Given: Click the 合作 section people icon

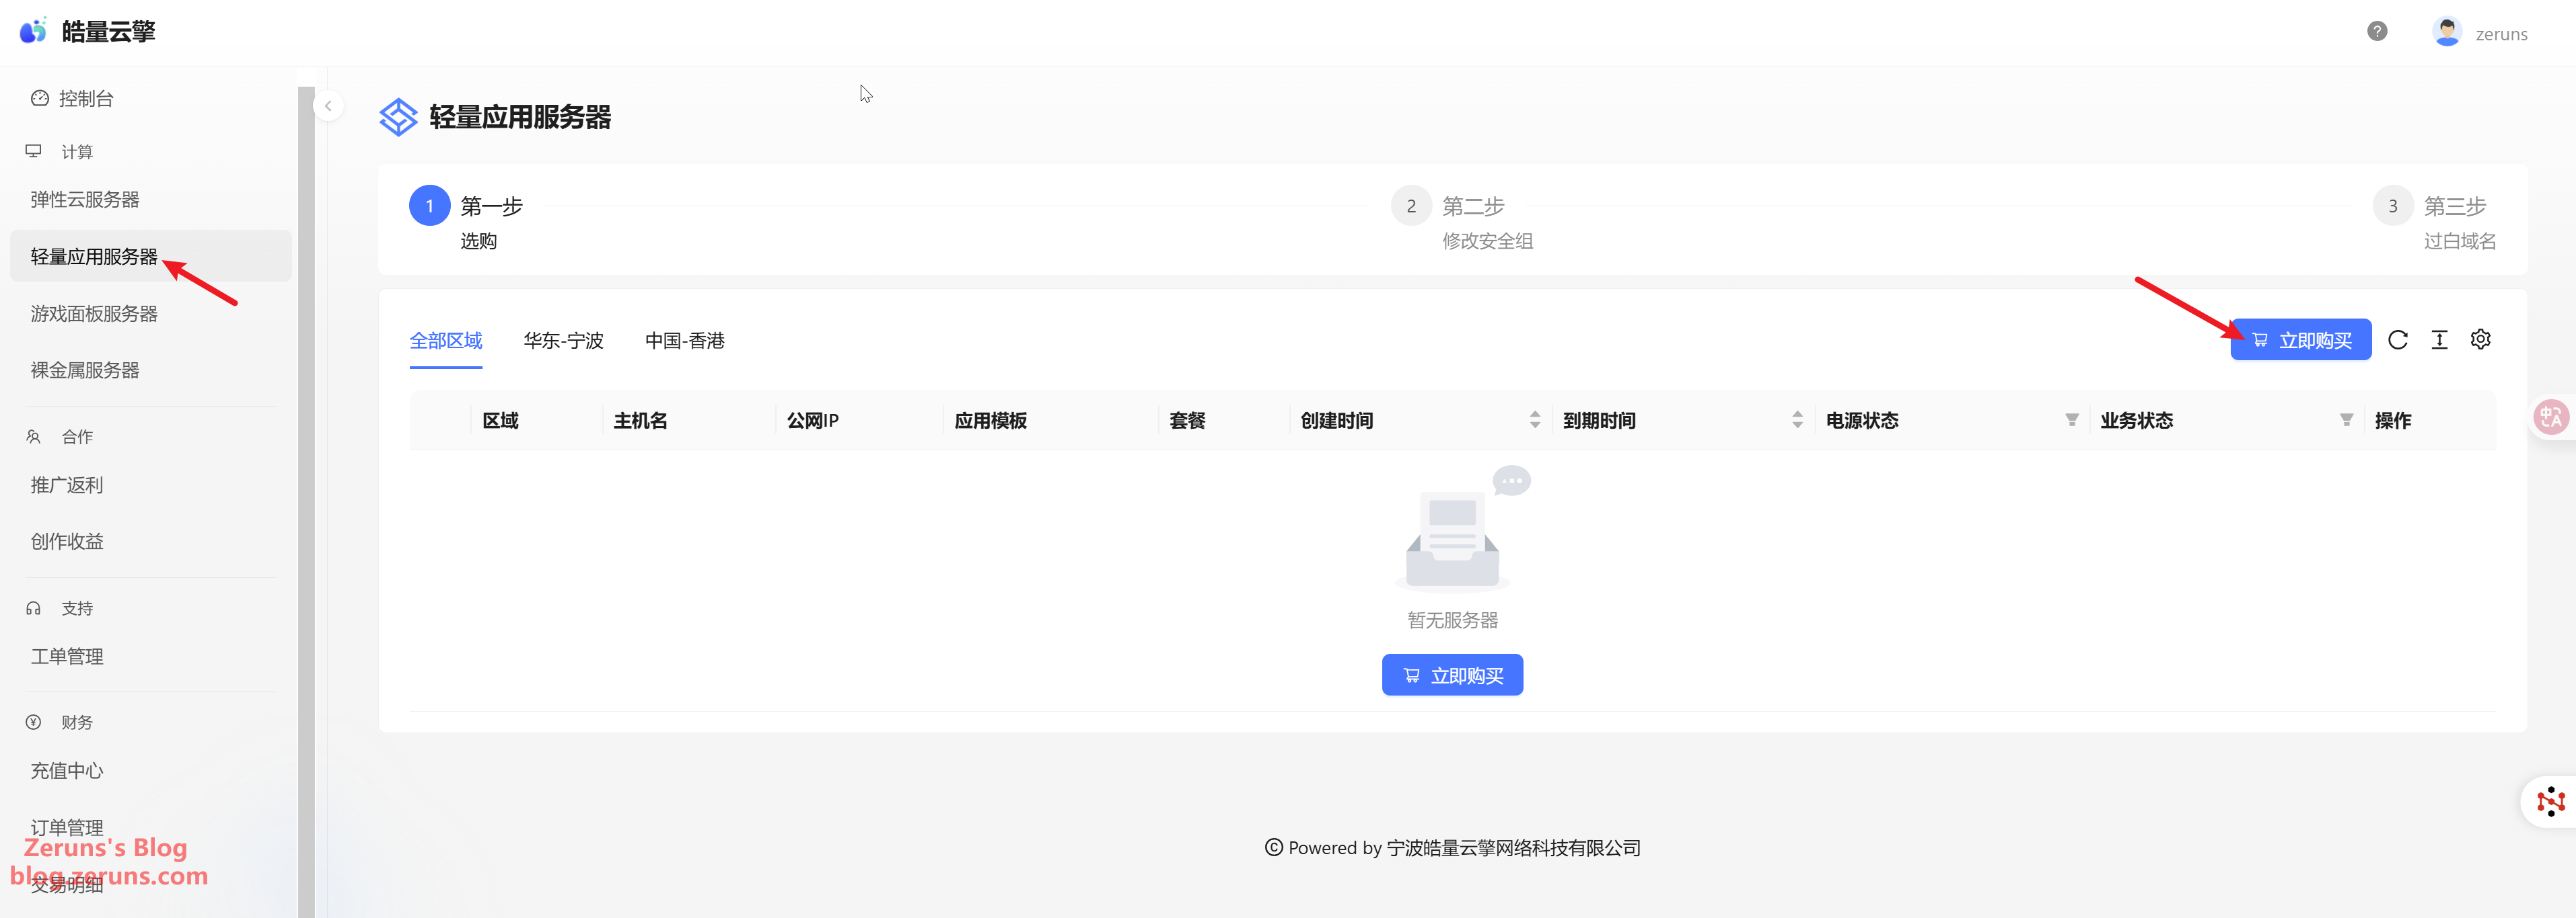Looking at the screenshot, I should 34,437.
